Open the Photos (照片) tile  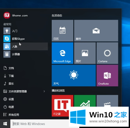85,53
